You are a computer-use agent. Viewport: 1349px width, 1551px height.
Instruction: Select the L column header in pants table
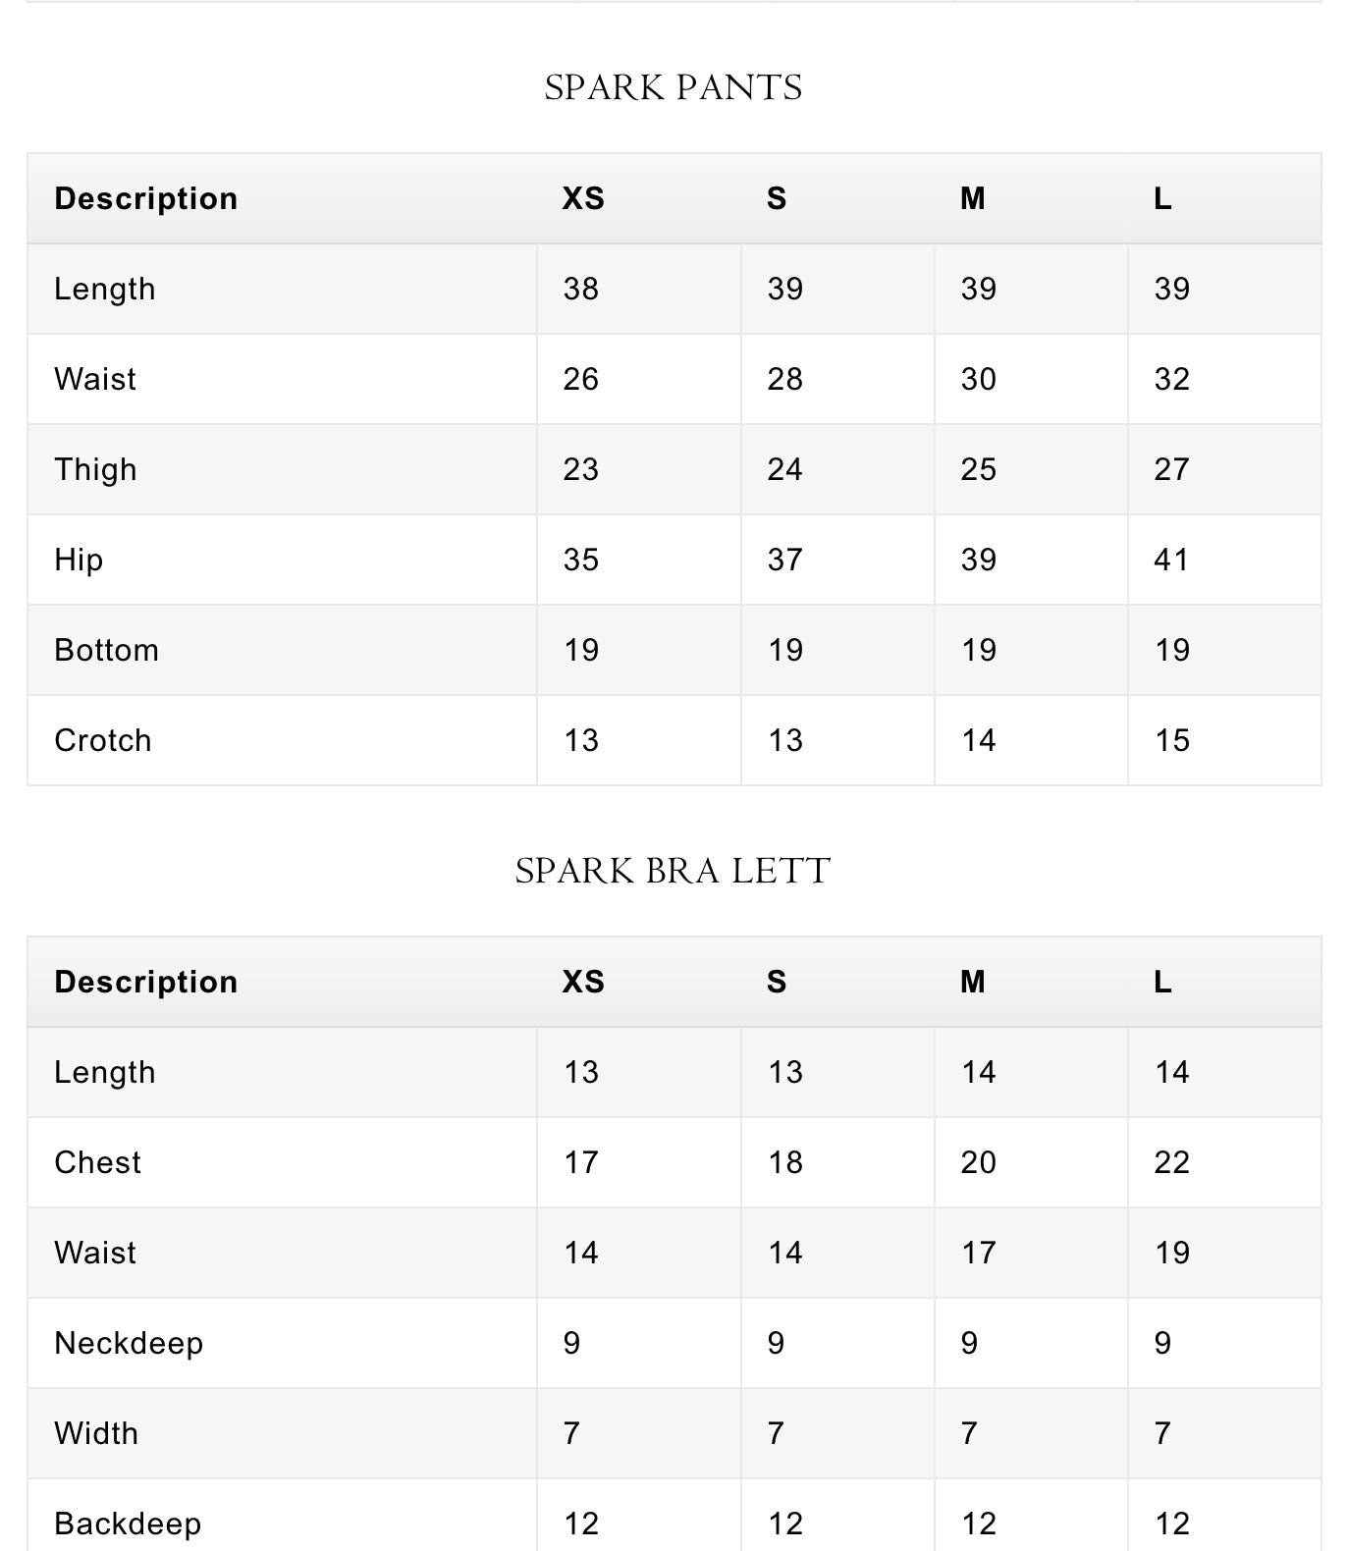coord(1162,199)
